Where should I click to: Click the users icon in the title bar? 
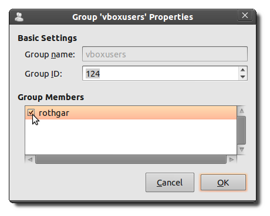pos(19,17)
